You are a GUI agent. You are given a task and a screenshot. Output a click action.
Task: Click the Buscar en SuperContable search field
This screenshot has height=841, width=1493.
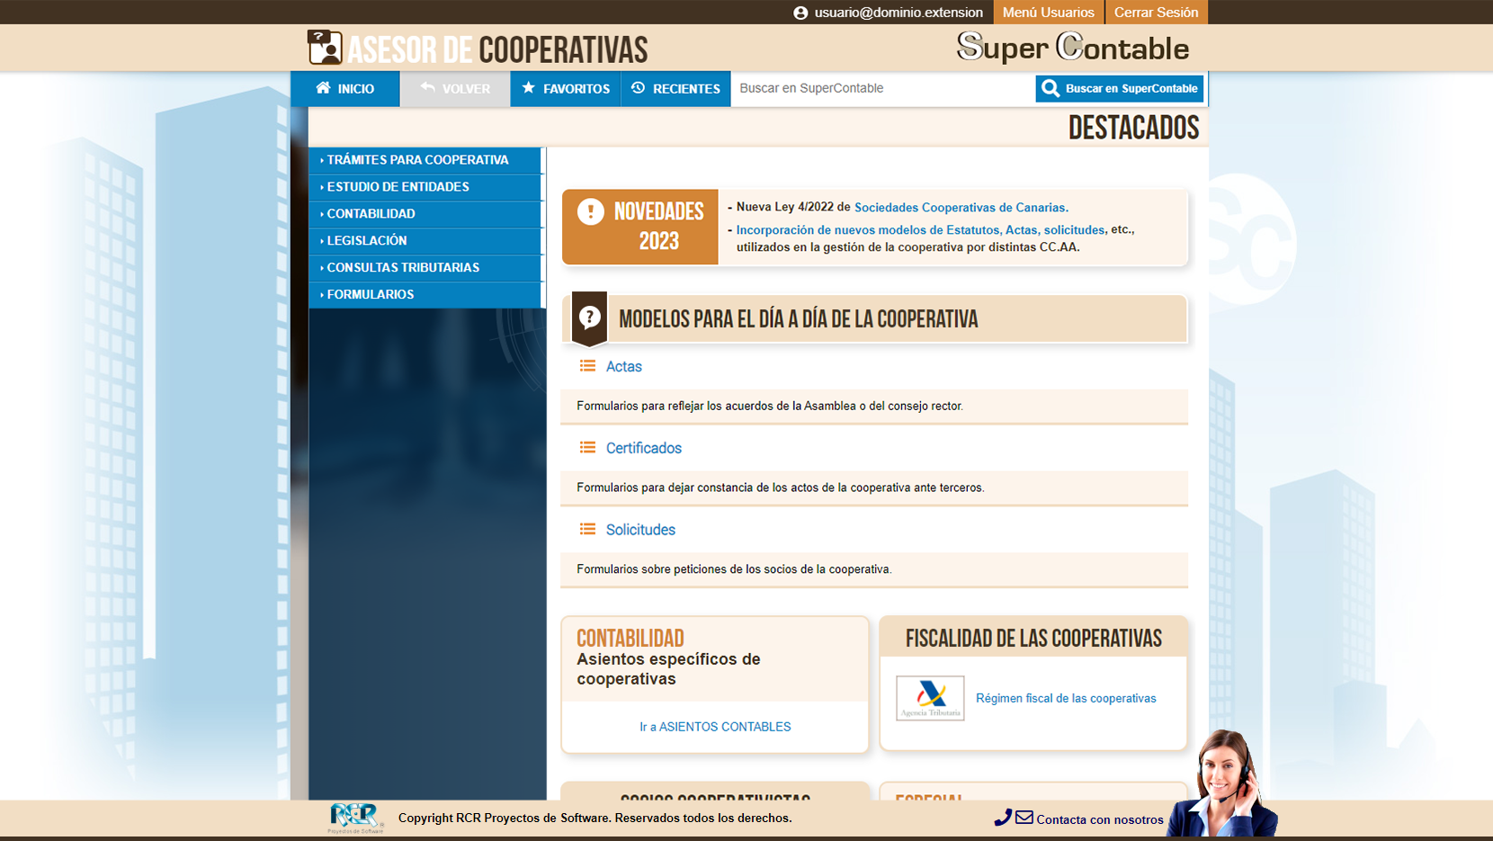pyautogui.click(x=882, y=88)
